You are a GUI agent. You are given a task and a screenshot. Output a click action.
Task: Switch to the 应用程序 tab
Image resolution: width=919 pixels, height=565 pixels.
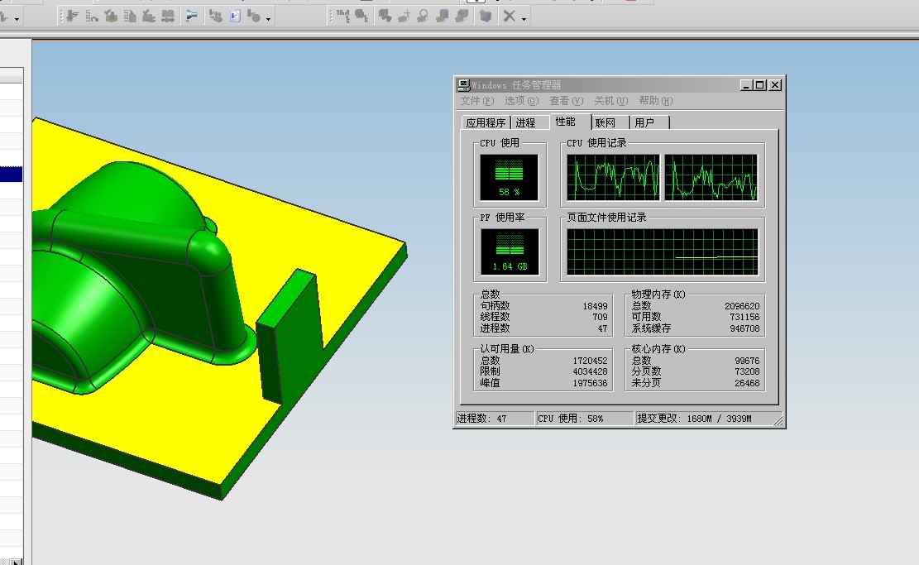point(486,122)
